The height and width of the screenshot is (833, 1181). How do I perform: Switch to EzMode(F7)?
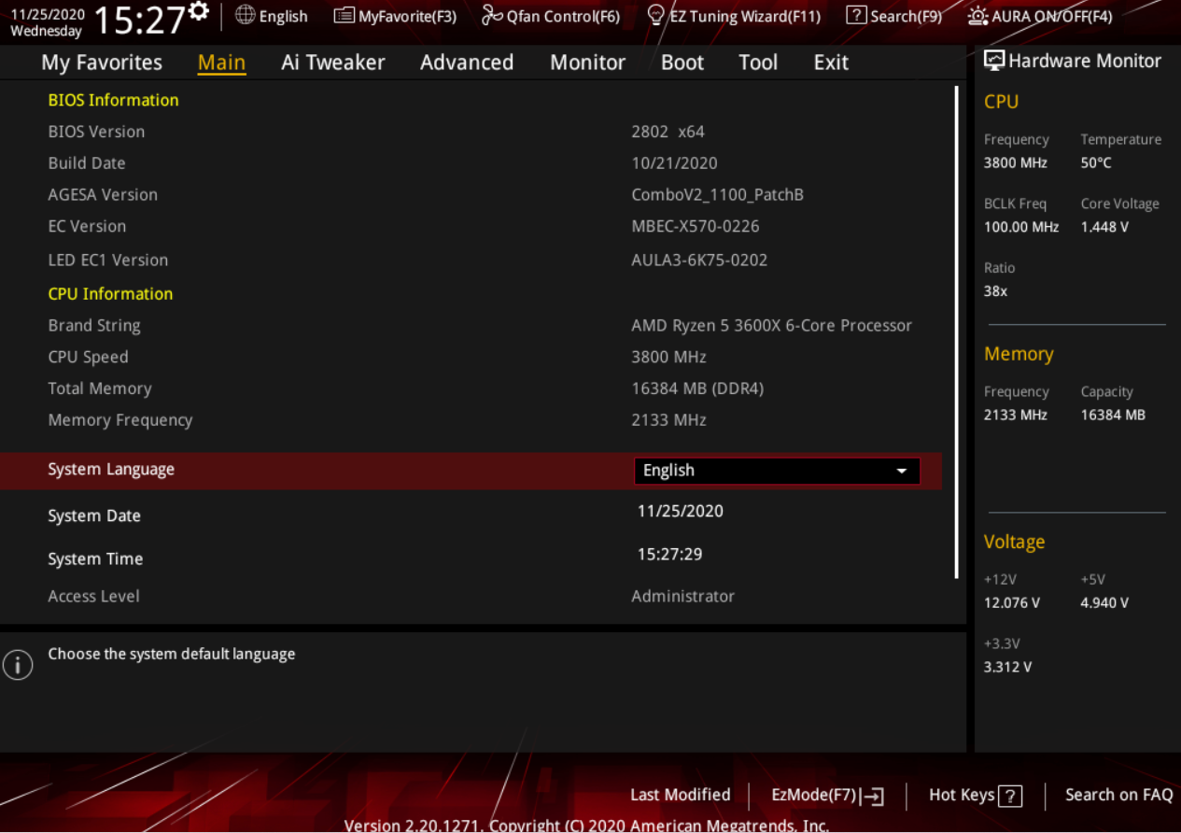828,796
